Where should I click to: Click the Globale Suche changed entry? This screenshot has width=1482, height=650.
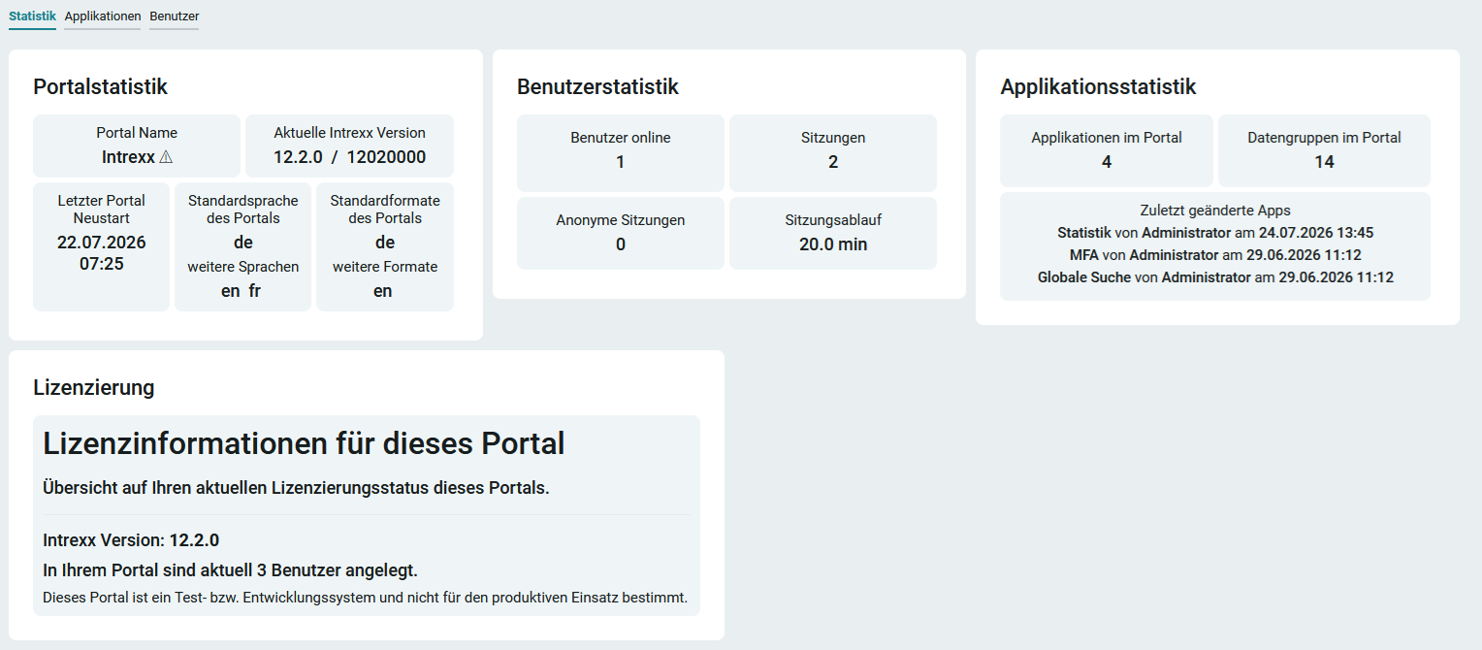tap(1215, 277)
